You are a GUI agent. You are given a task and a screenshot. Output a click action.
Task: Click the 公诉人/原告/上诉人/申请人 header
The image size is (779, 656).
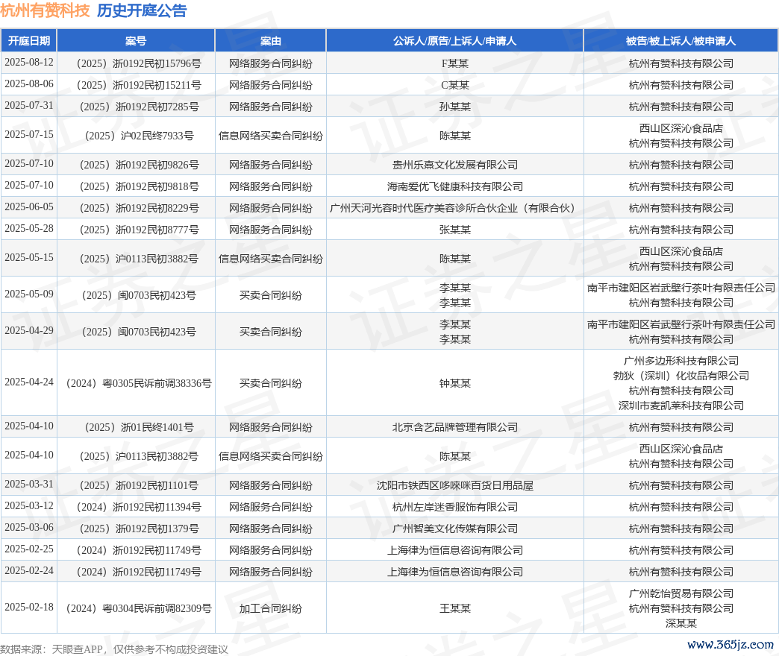coord(454,41)
